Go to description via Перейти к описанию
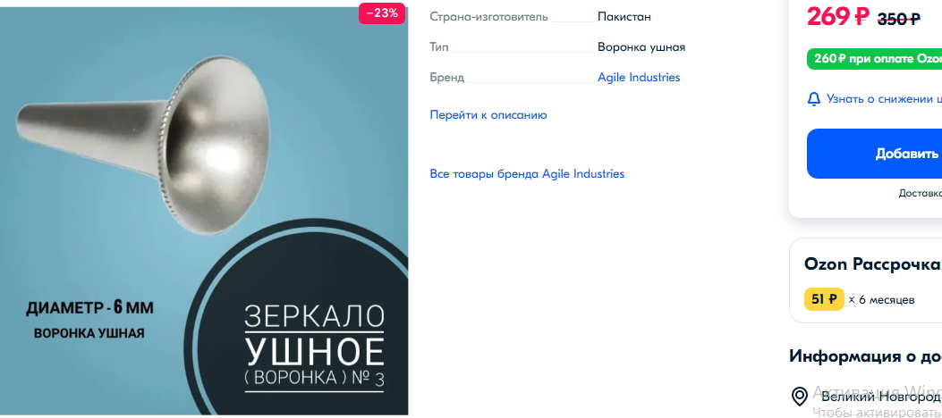Viewport: 942px width, 418px height. click(x=488, y=115)
